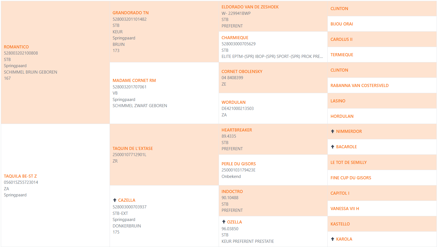Open the INDOCTRO stallion link
Screen dimensions: 439x247
tap(232, 191)
